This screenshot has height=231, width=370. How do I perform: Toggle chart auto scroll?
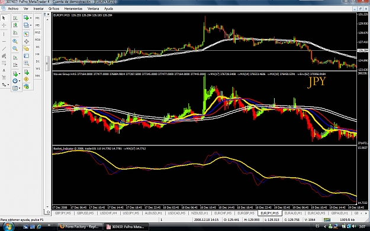pyautogui.click(x=15, y=58)
